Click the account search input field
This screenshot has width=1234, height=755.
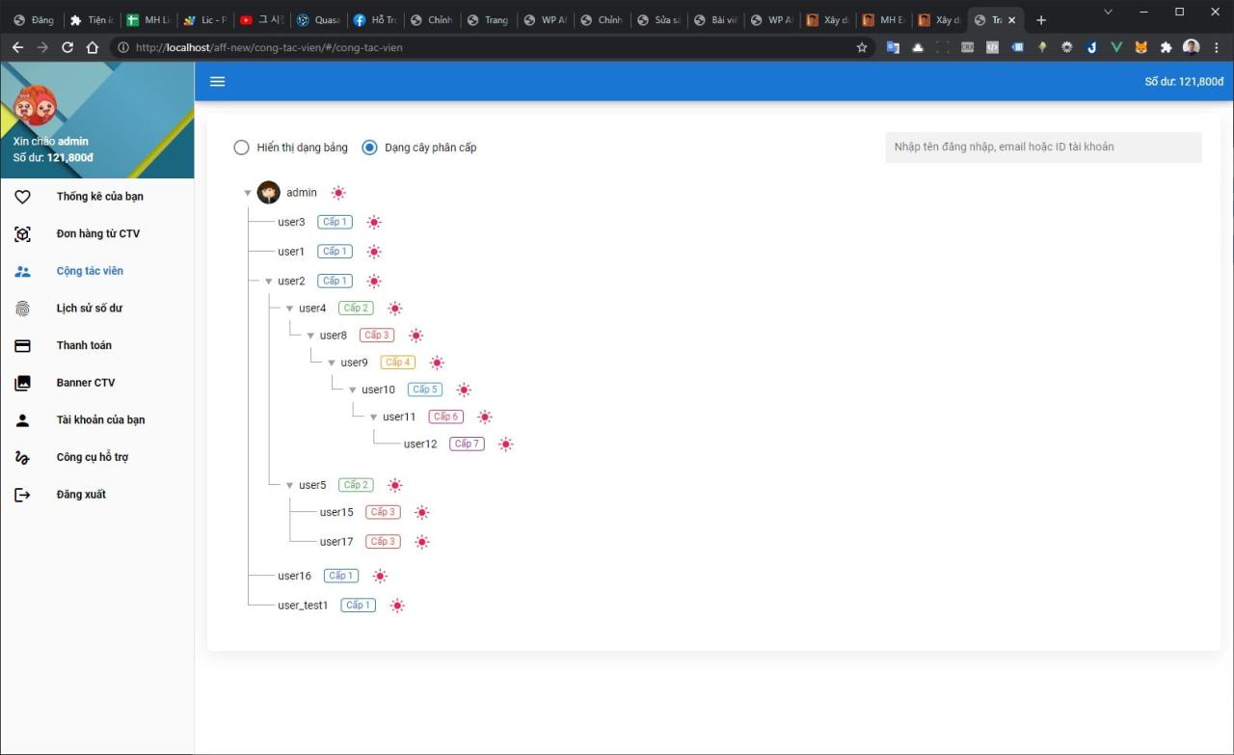1043,148
